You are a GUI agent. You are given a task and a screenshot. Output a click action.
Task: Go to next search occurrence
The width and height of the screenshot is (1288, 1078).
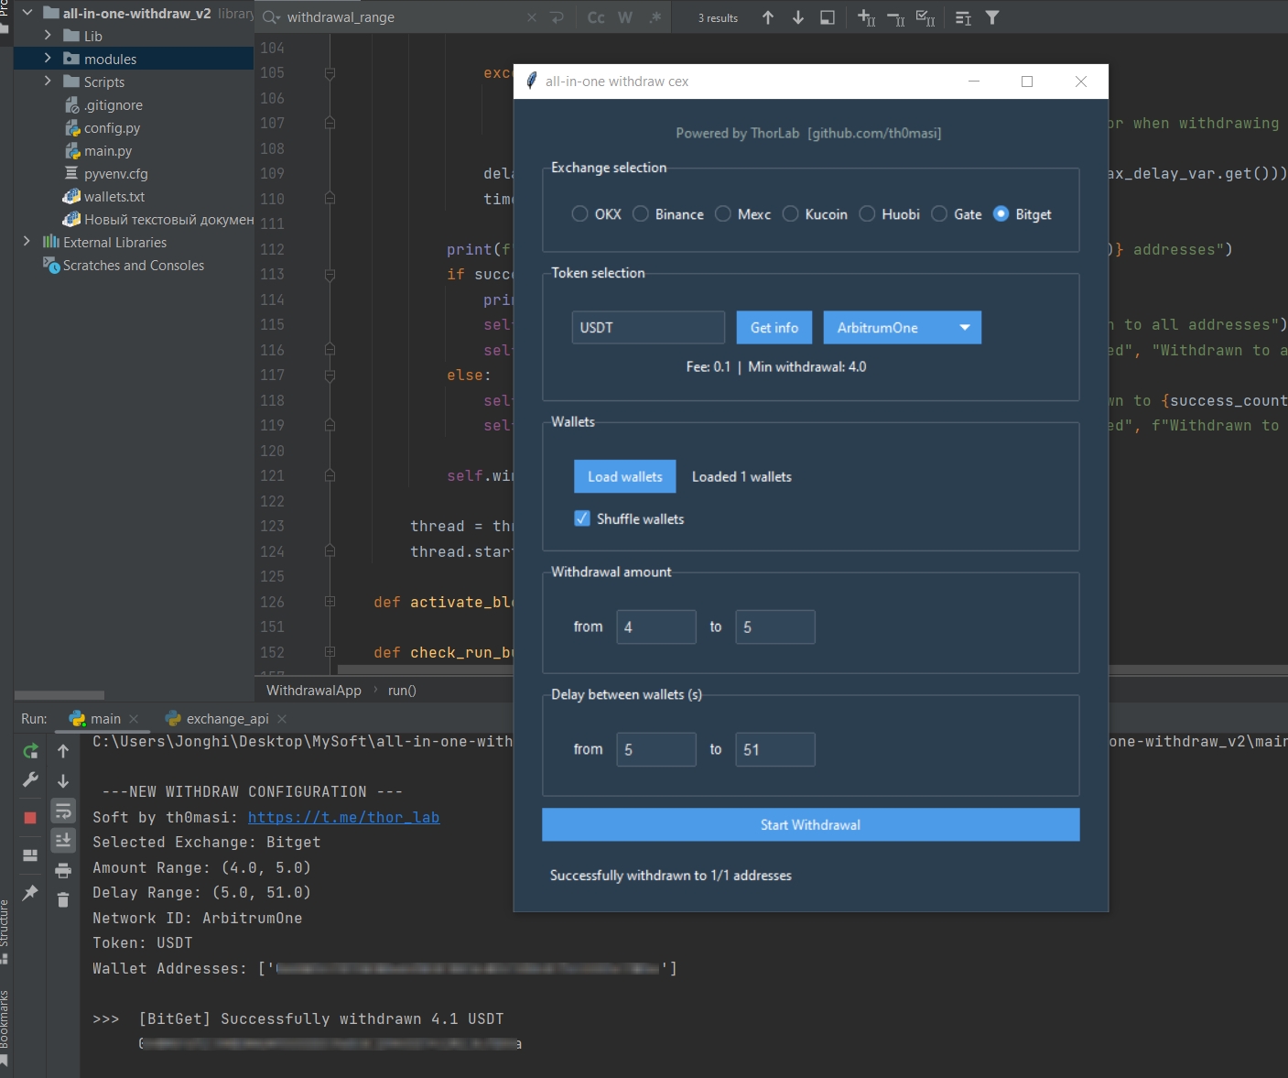coord(798,17)
